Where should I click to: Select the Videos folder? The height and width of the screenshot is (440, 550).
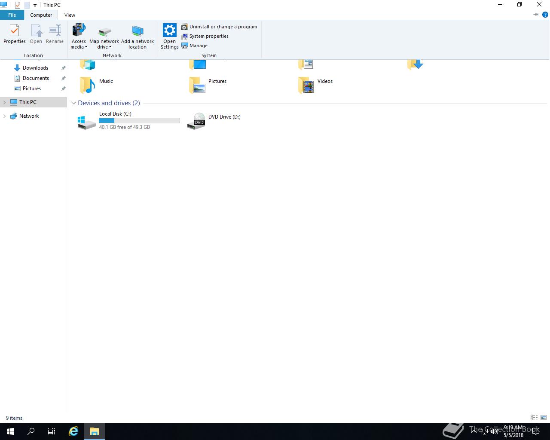click(x=316, y=85)
